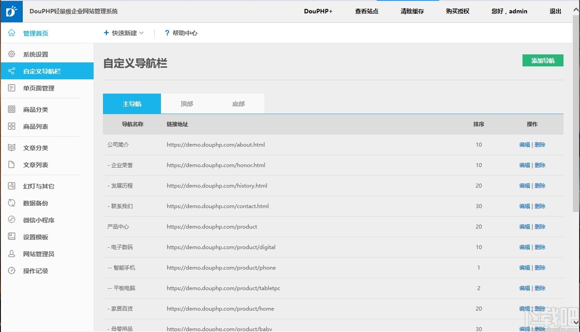
Task: Click the green 添加导航 button
Action: click(x=543, y=61)
